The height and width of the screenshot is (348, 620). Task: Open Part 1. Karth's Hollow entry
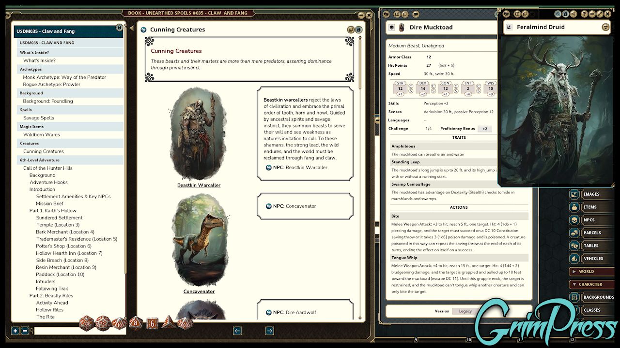[53, 211]
